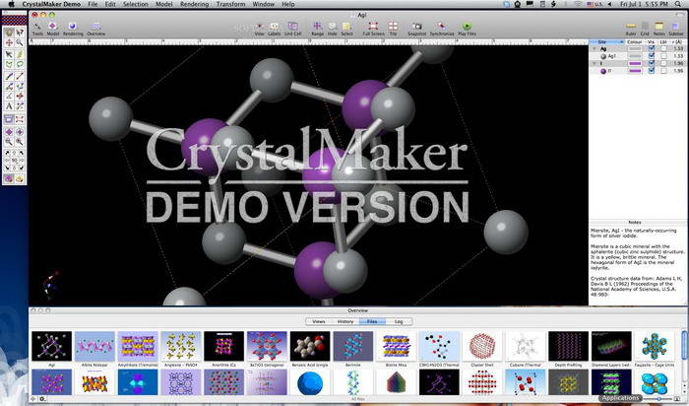Select the red Move tool in palette

(9, 42)
